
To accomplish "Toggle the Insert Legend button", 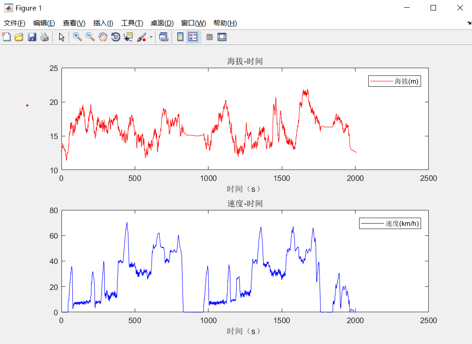I will [x=193, y=37].
